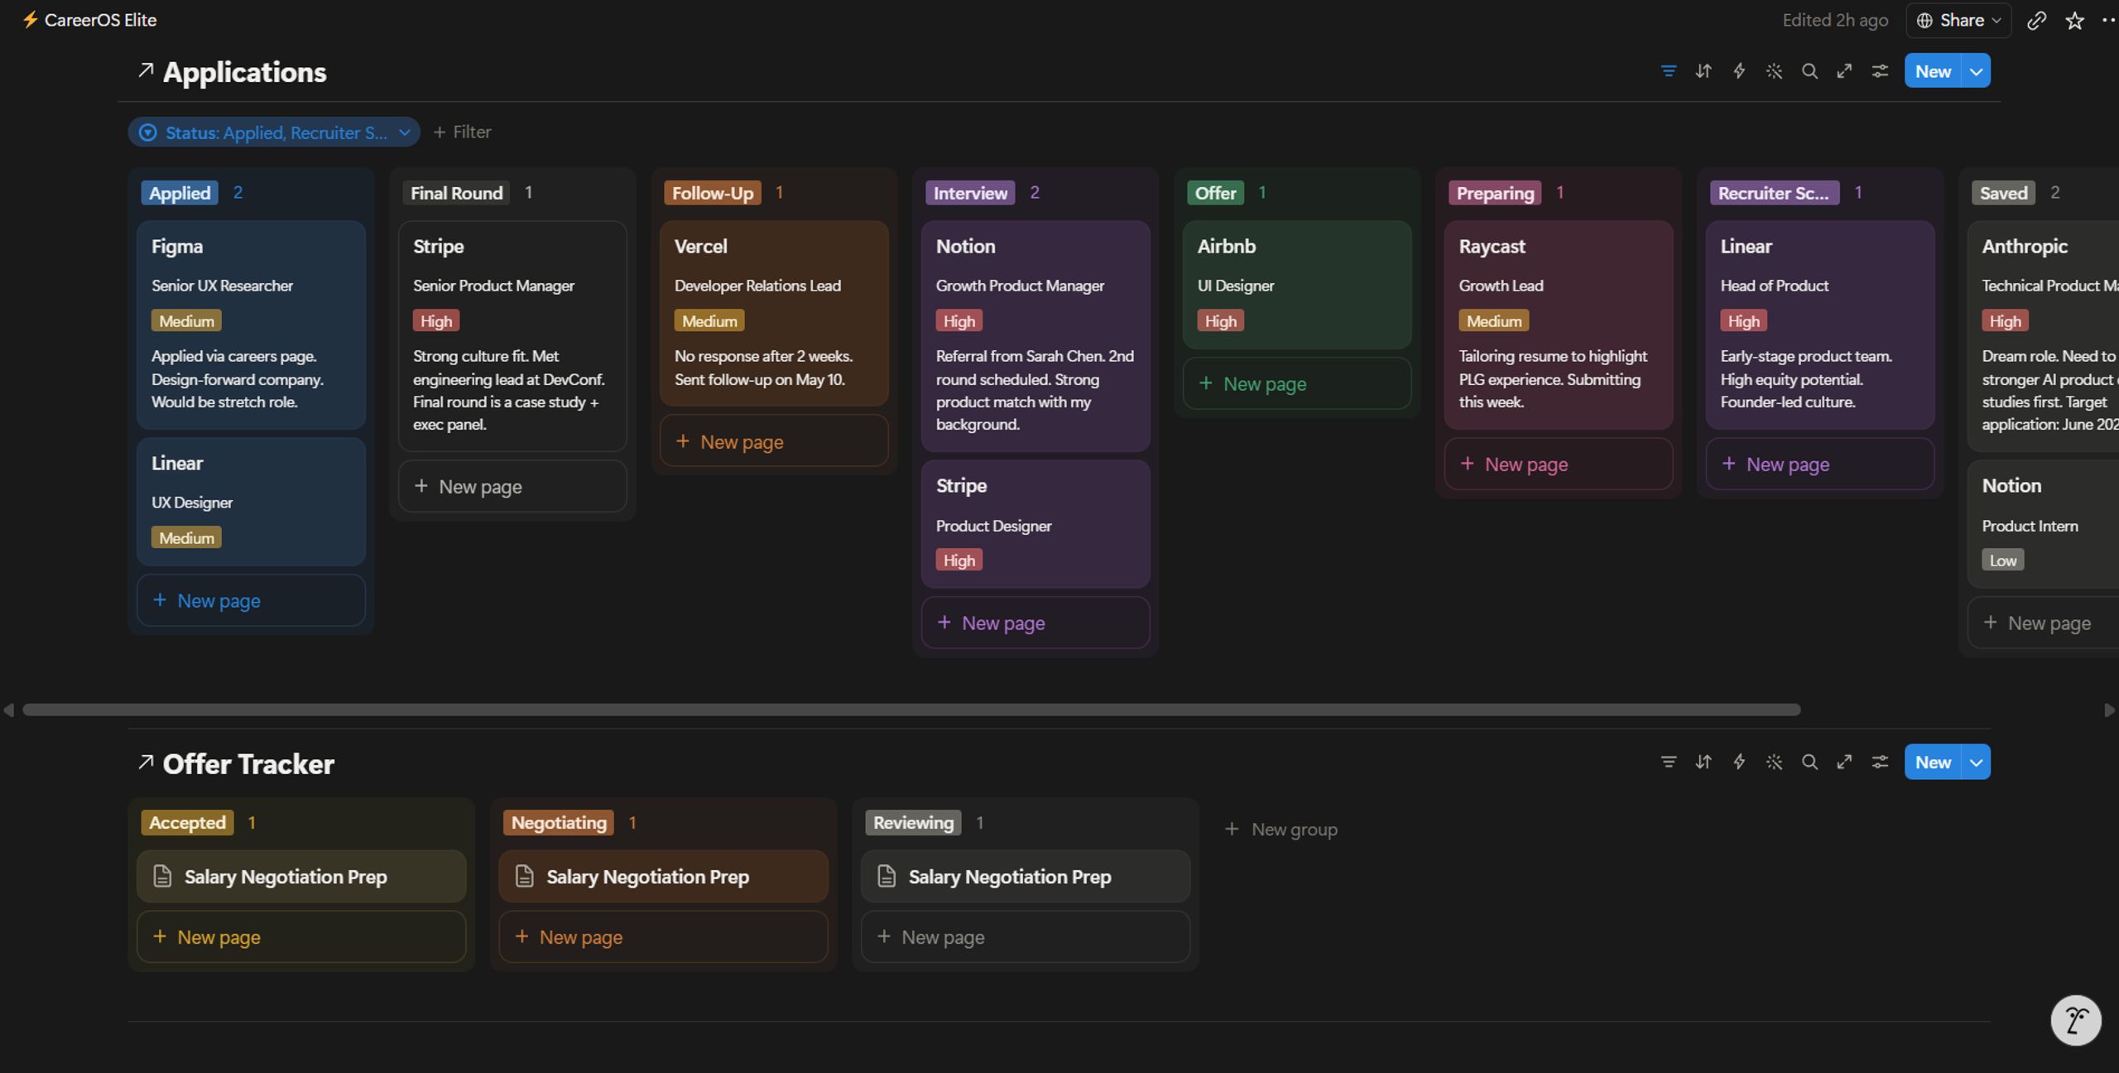Open Vercel Developer Relations Lead card
This screenshot has height=1073, width=2119.
click(x=774, y=313)
